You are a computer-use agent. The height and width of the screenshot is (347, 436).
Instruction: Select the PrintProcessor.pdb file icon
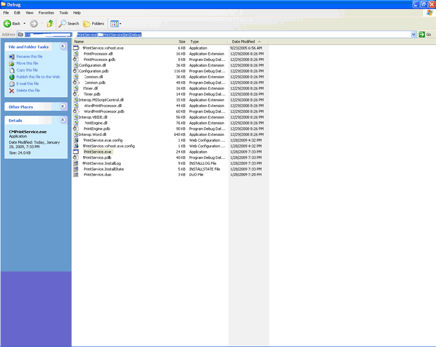[76, 59]
